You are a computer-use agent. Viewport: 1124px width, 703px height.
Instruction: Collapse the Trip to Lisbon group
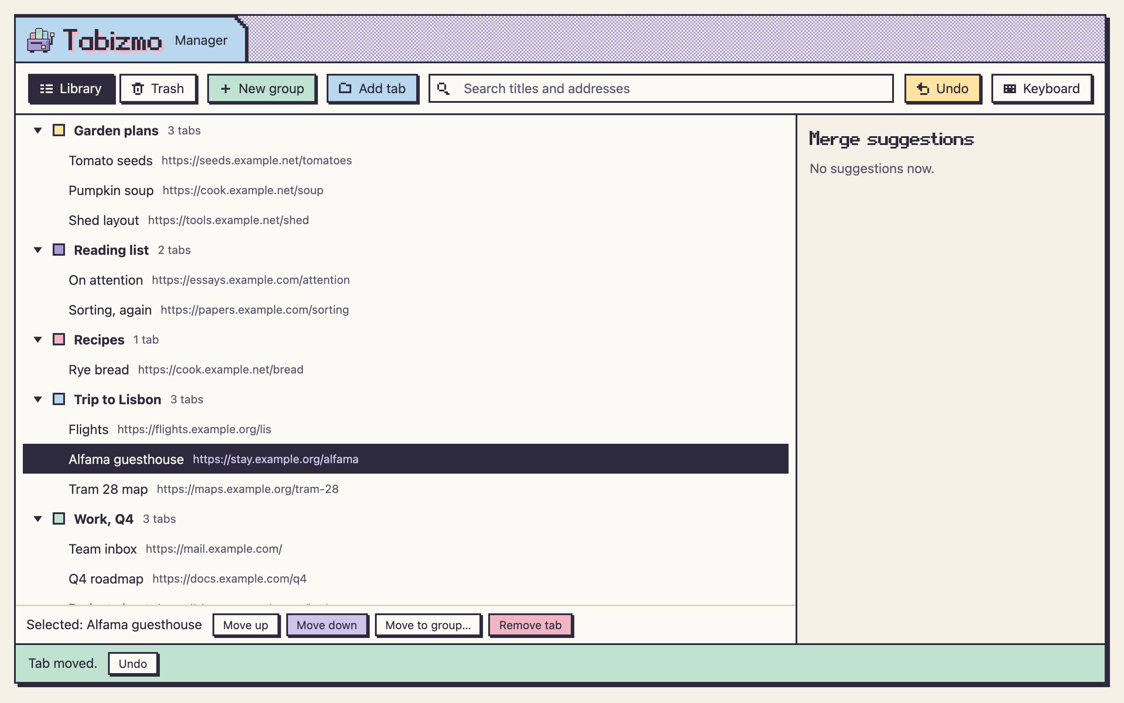tap(38, 399)
